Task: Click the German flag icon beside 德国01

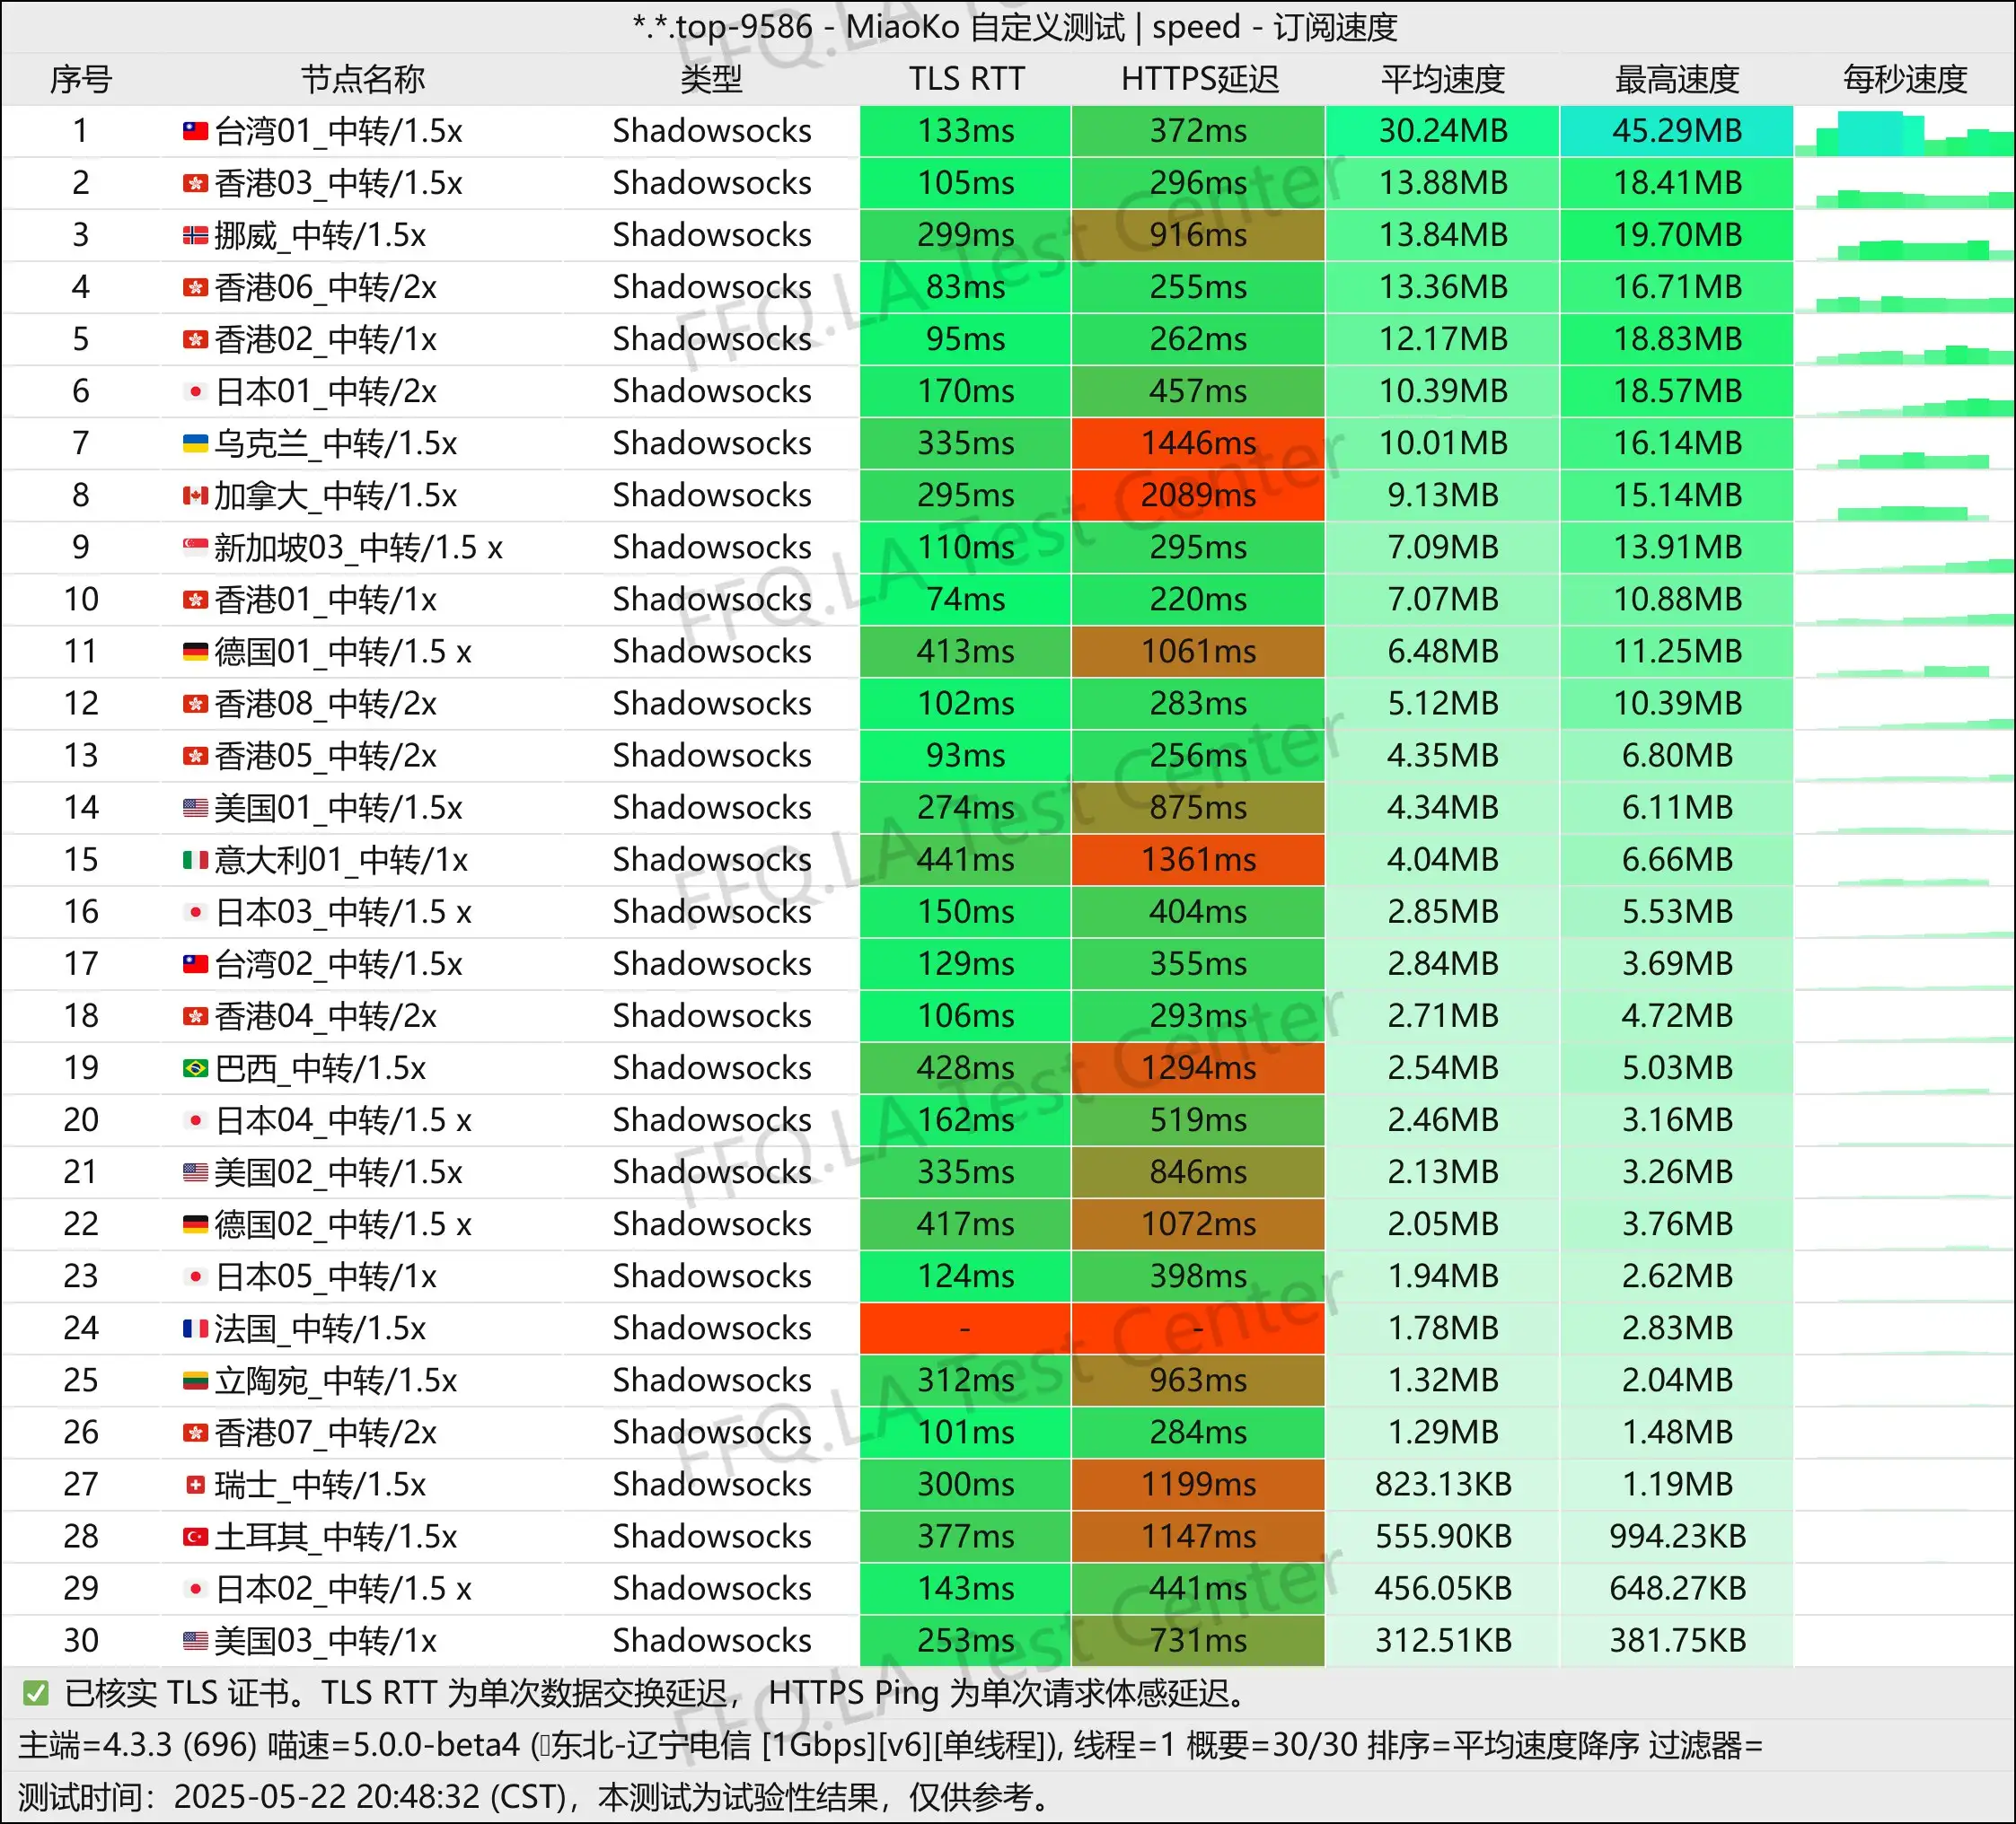Action: coord(195,652)
